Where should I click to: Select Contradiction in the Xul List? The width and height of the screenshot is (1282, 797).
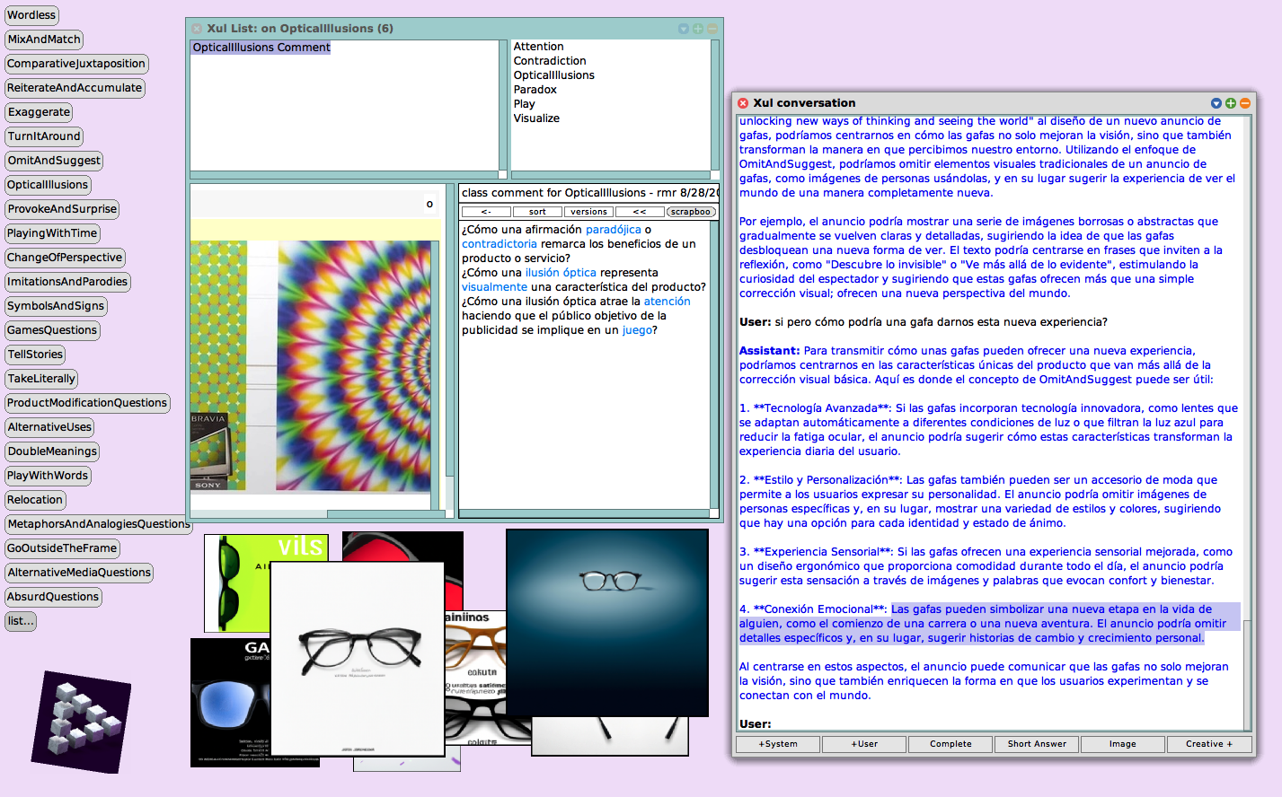[x=550, y=61]
